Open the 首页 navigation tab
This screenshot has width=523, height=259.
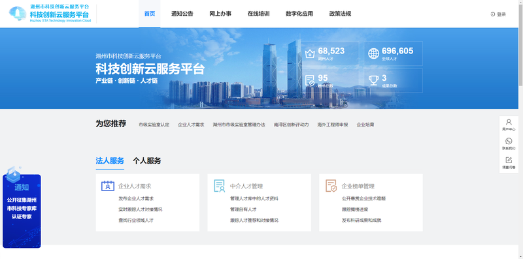point(150,14)
